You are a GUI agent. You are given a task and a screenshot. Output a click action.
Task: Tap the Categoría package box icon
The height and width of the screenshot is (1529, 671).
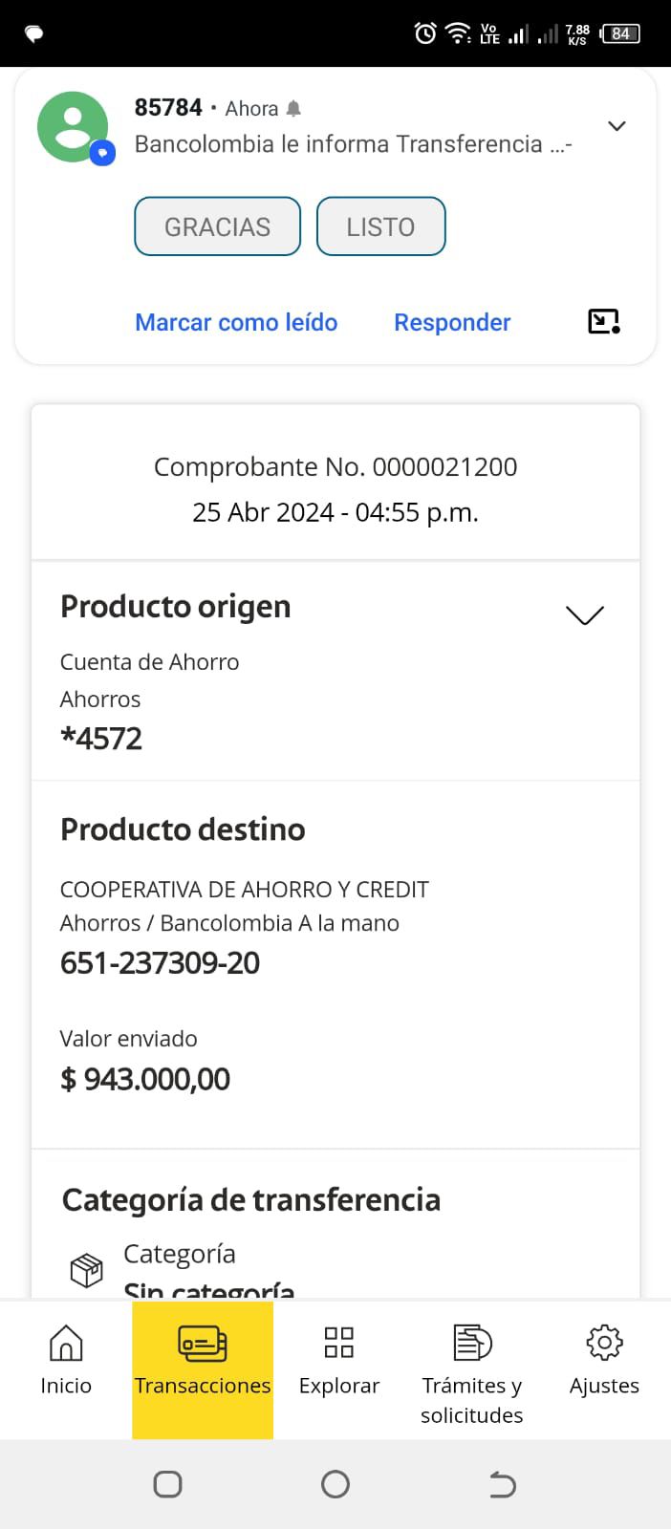87,1270
